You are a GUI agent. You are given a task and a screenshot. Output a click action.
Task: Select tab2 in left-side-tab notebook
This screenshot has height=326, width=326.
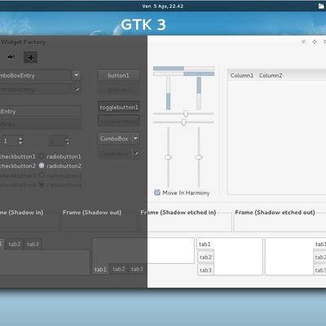(205, 257)
